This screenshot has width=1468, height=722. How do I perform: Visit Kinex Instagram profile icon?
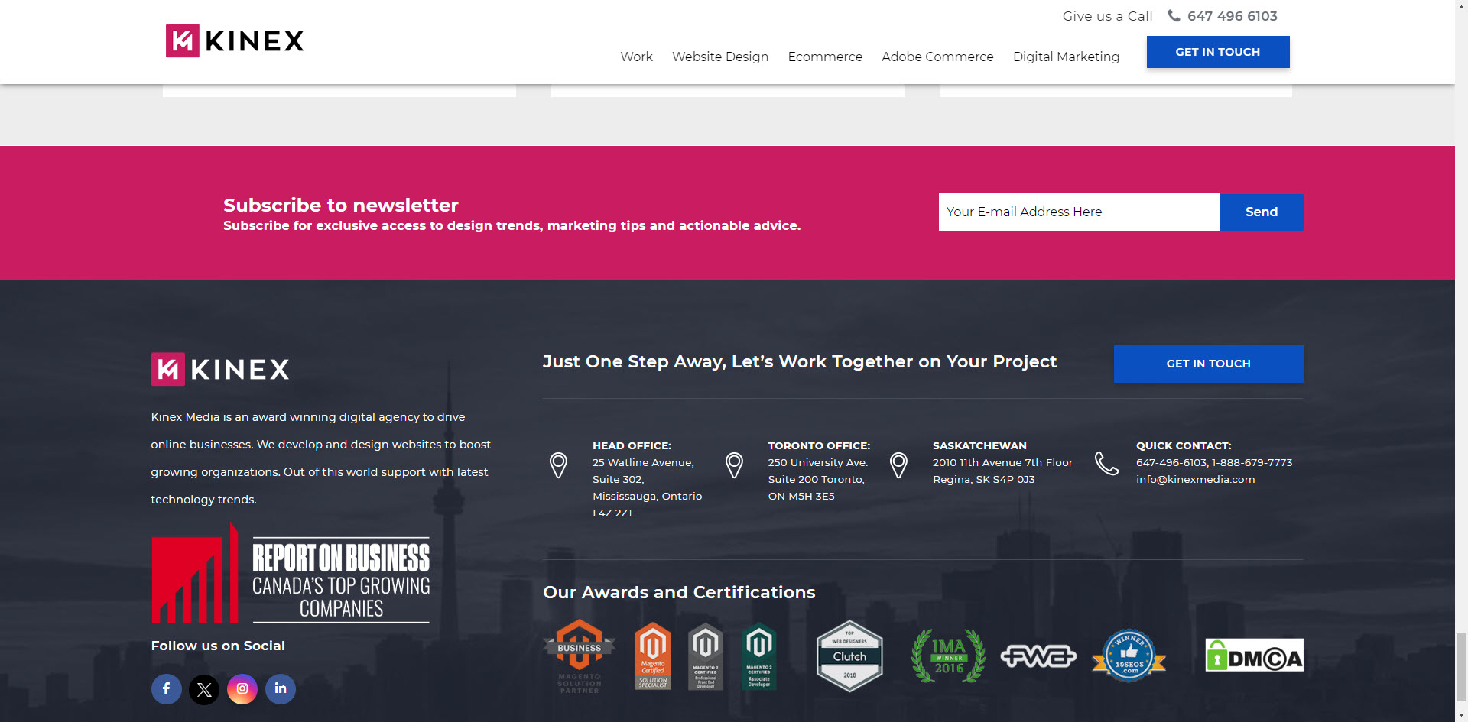(x=242, y=689)
